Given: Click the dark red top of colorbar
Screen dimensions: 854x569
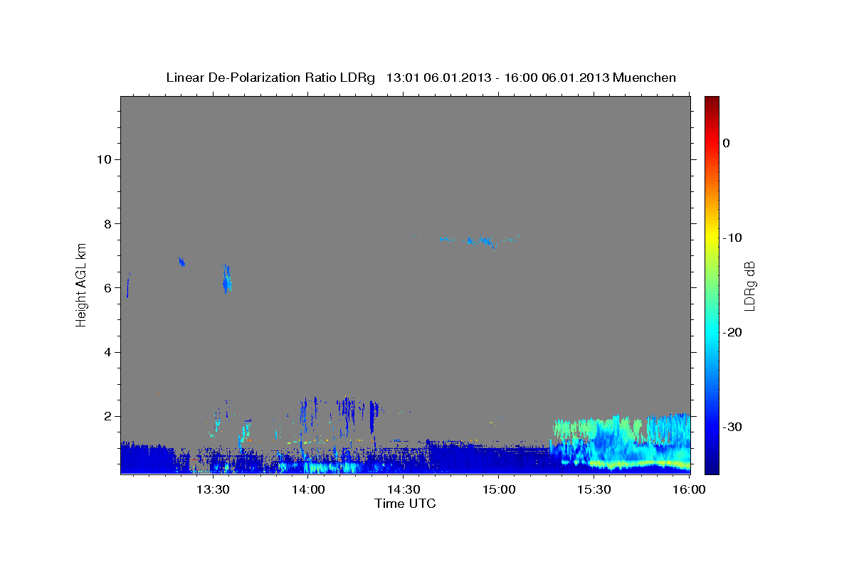Looking at the screenshot, I should pyautogui.click(x=712, y=101).
